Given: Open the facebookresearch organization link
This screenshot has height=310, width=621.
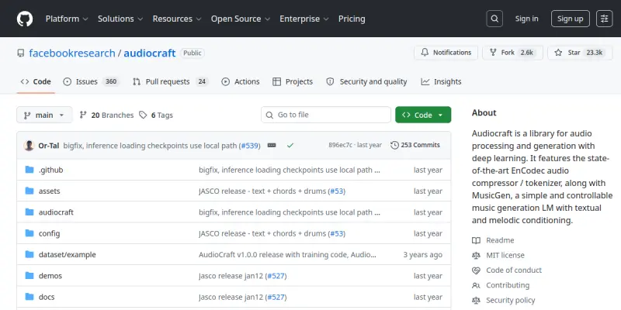Looking at the screenshot, I should point(72,53).
